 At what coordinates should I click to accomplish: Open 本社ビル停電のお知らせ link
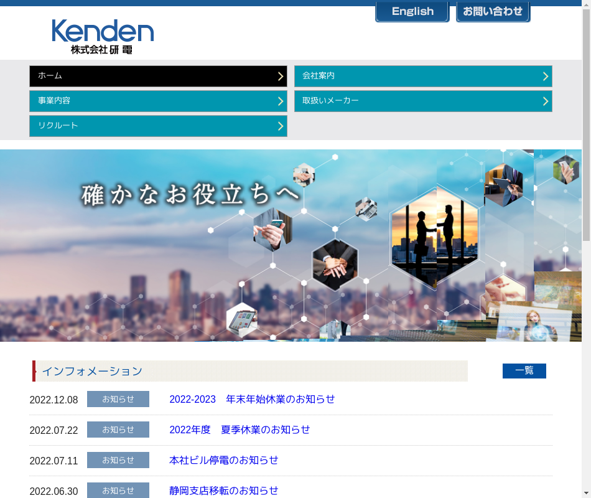(224, 460)
